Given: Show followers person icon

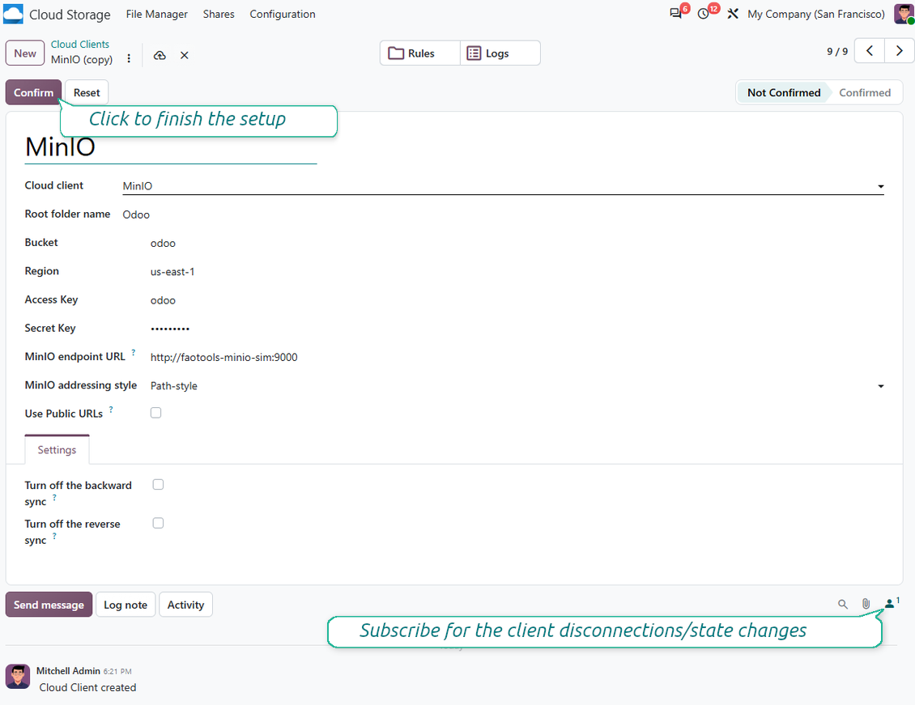Looking at the screenshot, I should [x=892, y=603].
